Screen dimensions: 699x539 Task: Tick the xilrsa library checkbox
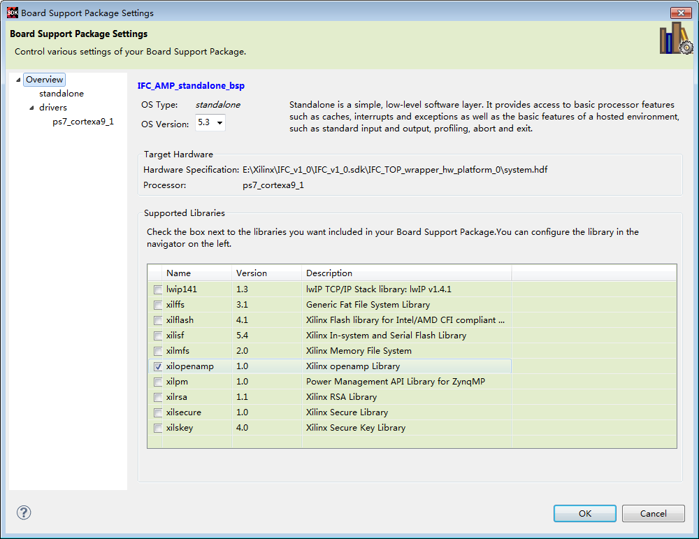[158, 397]
